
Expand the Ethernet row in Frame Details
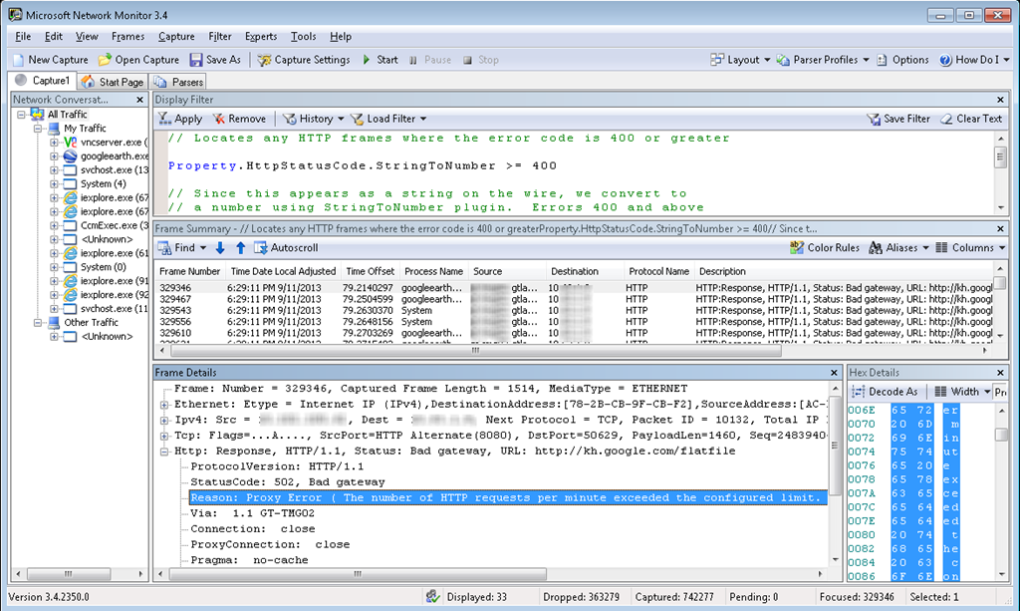click(x=164, y=405)
